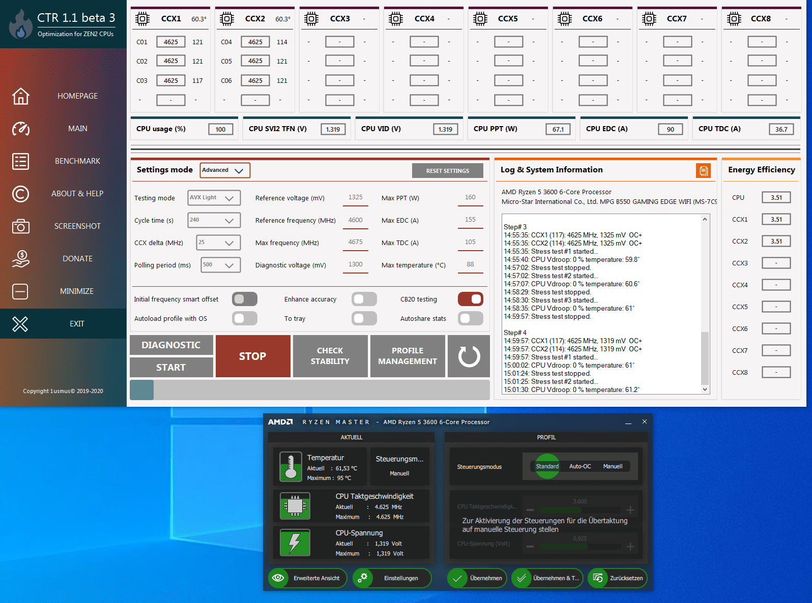Viewport: 812px width, 603px height.
Task: Click the Minimize dash icon in sidebar
Action: point(20,291)
